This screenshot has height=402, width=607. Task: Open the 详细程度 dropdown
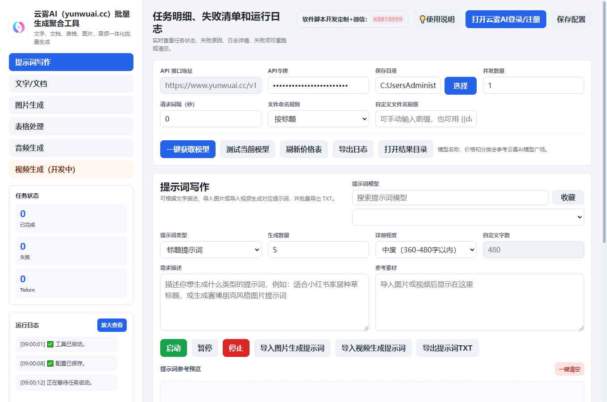click(x=426, y=250)
